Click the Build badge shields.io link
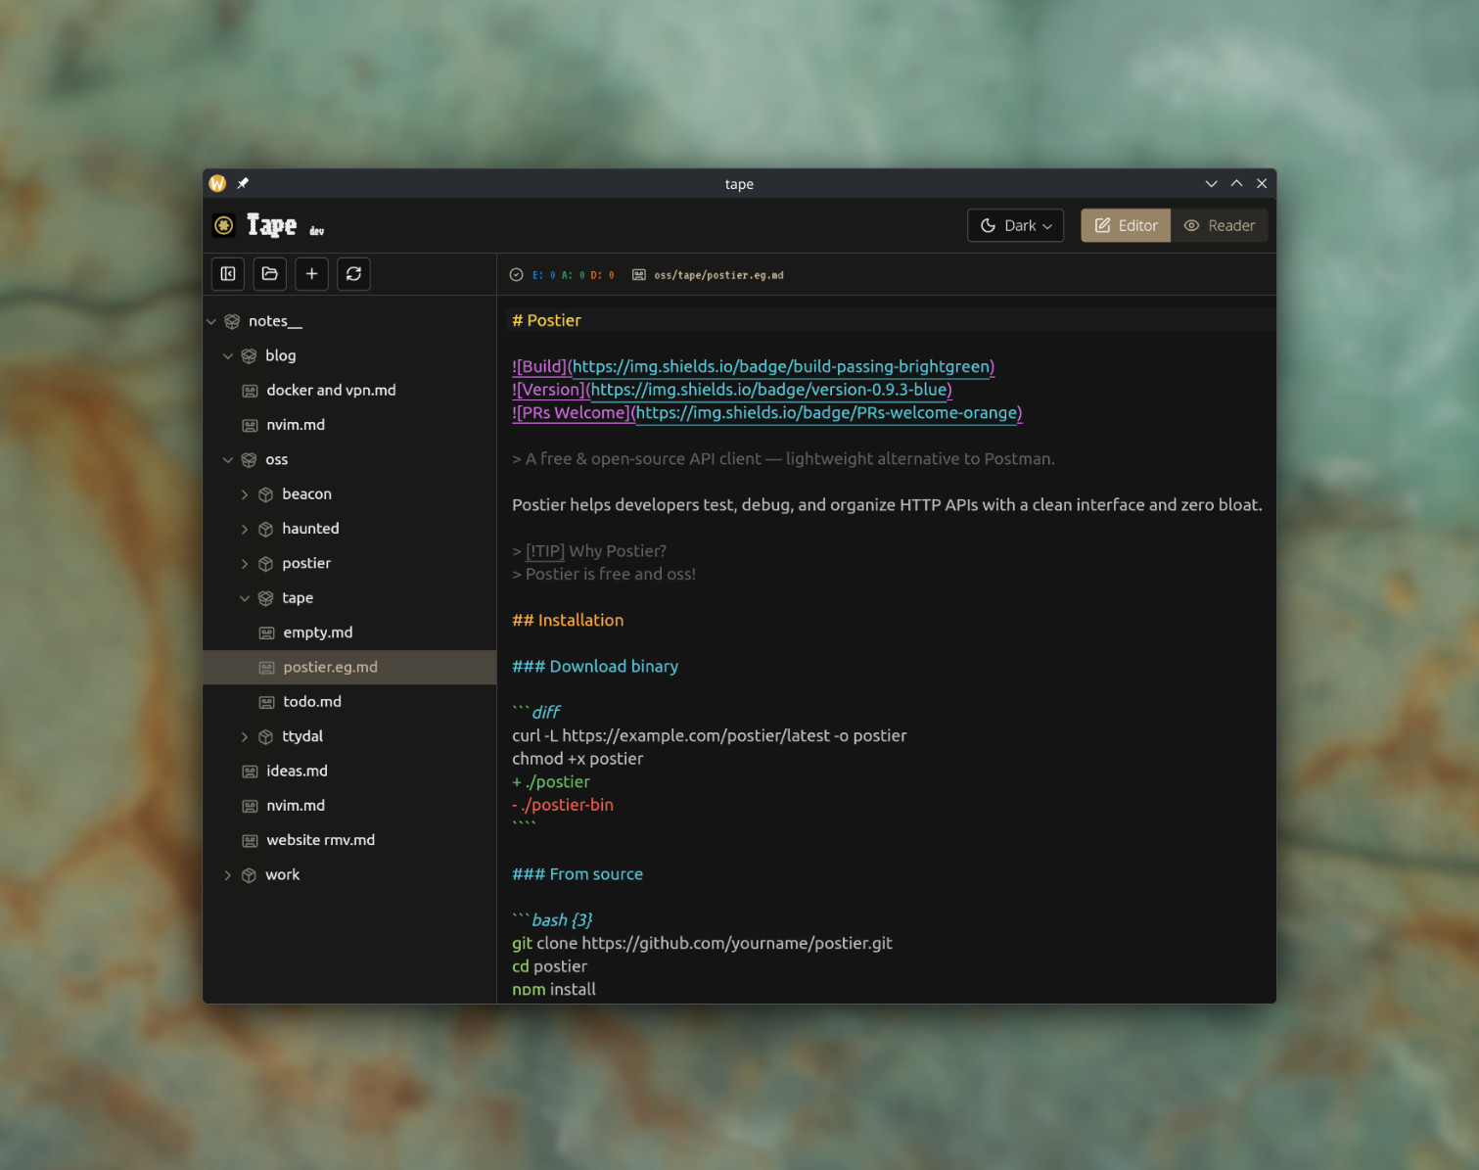The width and height of the screenshot is (1479, 1170). pyautogui.click(x=783, y=367)
